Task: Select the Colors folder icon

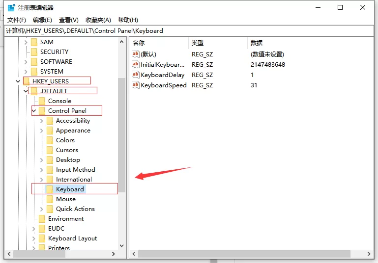Action: [x=50, y=140]
